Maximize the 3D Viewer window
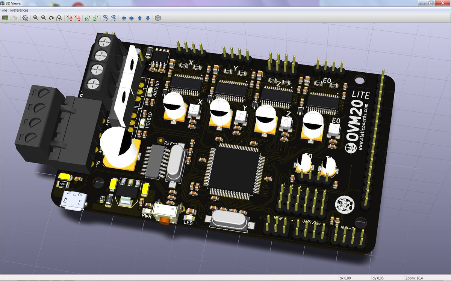Image resolution: width=451 pixels, height=281 pixels. click(431, 3)
